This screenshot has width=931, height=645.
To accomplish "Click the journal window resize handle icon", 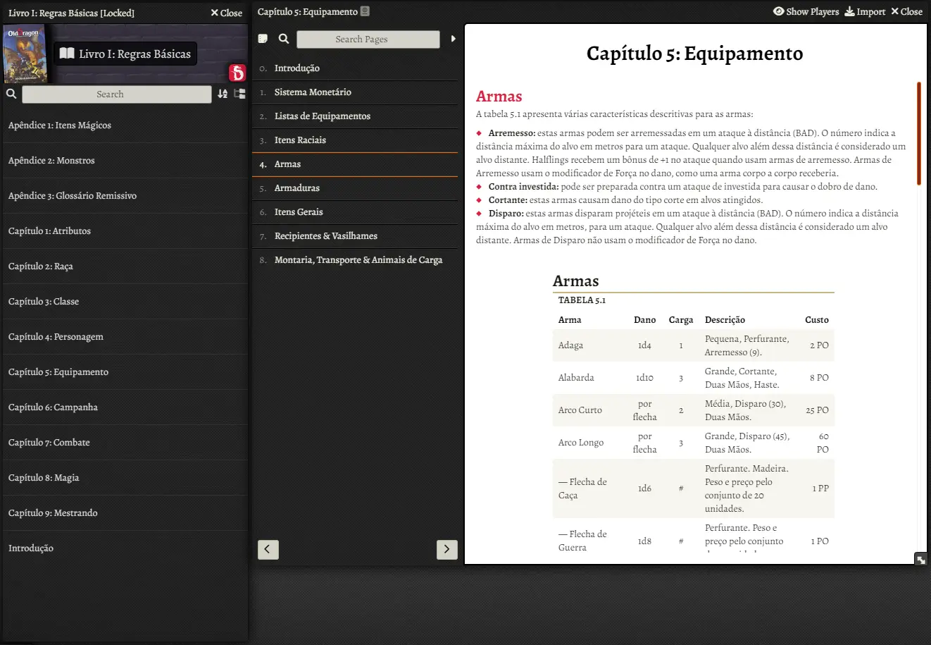I will click(x=920, y=559).
